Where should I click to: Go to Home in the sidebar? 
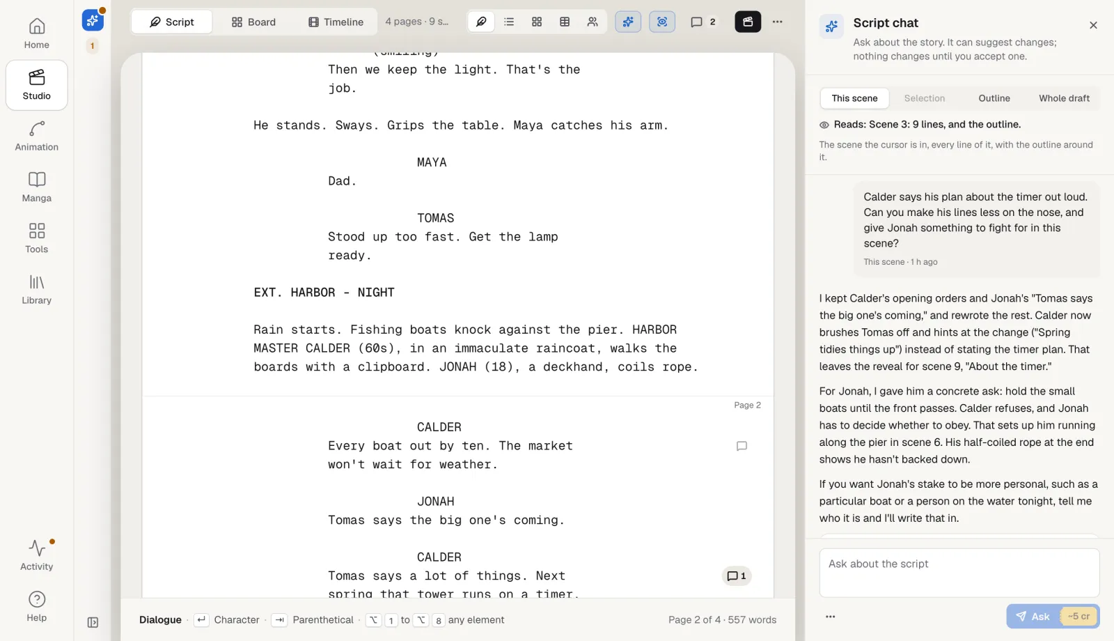click(37, 34)
